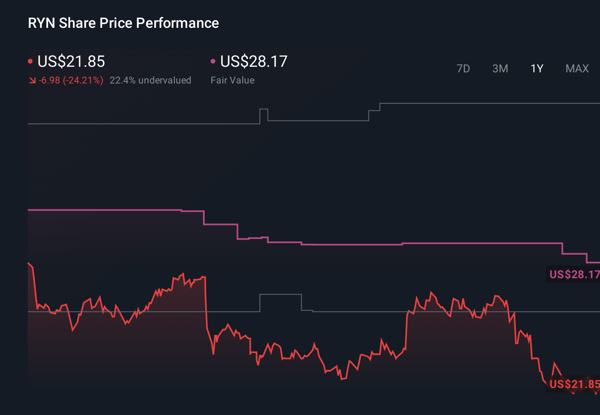Screen dimensions: 600x415
Task: Open the MAX price history view
Action: click(577, 68)
